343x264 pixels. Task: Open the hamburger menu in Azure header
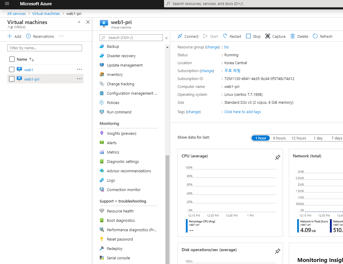7,4
